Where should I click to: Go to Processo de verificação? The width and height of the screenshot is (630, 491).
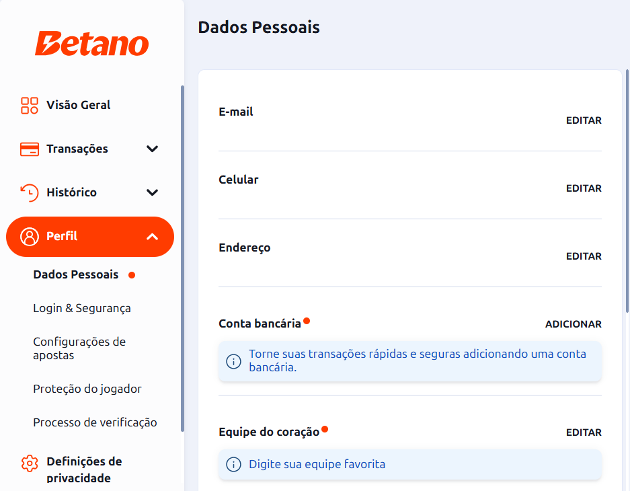coord(95,422)
